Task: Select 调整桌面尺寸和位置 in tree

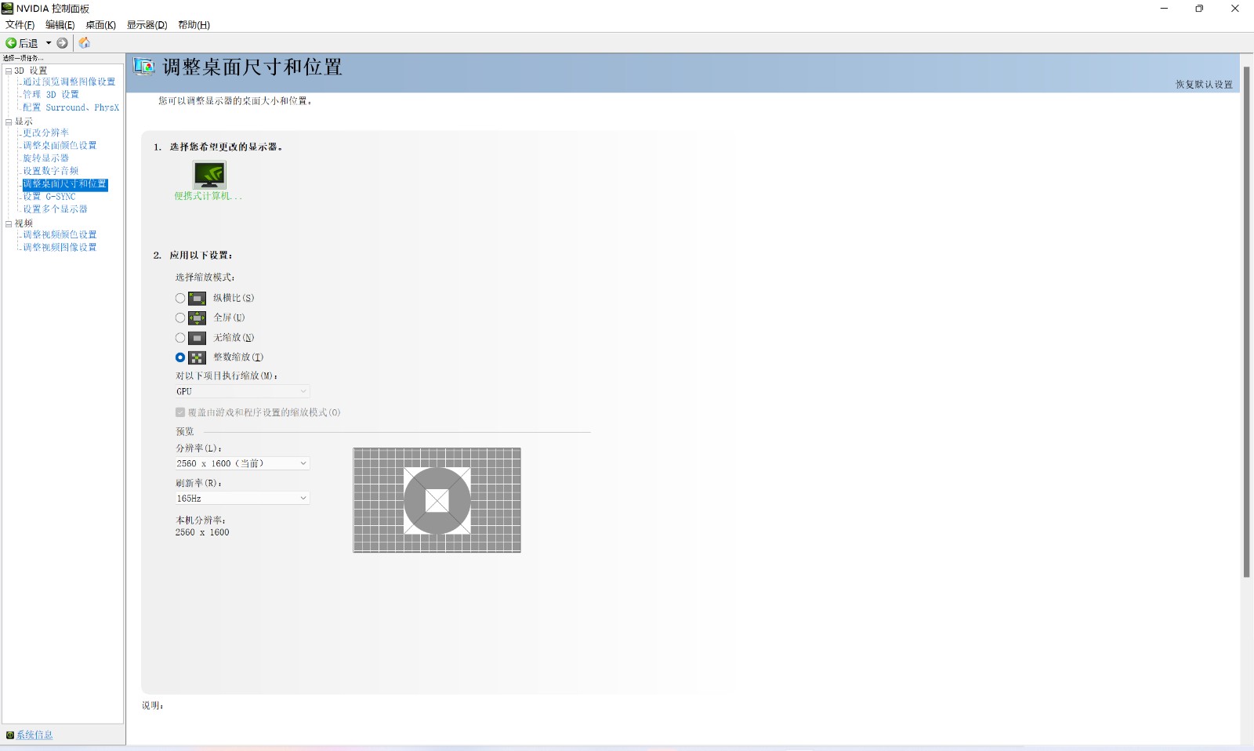Action: pyautogui.click(x=65, y=184)
